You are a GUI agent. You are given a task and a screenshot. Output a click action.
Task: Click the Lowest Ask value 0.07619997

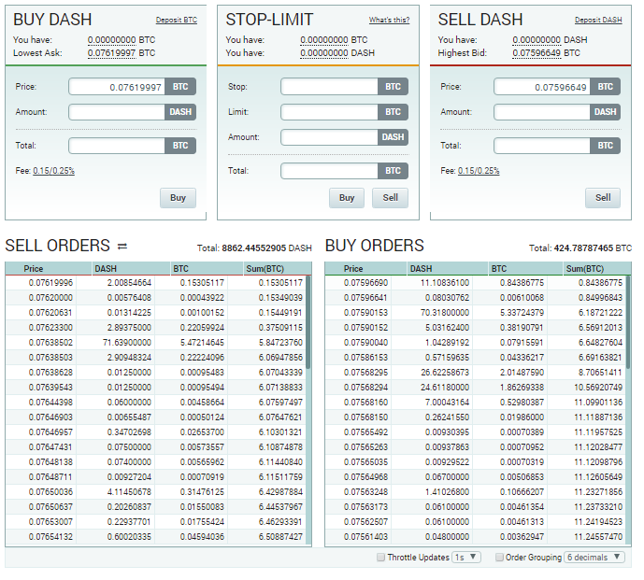[112, 53]
